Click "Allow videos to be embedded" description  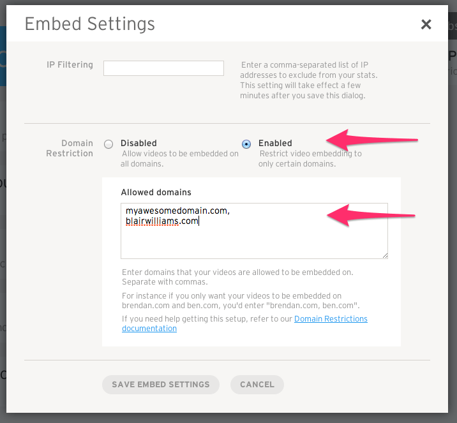point(179,158)
